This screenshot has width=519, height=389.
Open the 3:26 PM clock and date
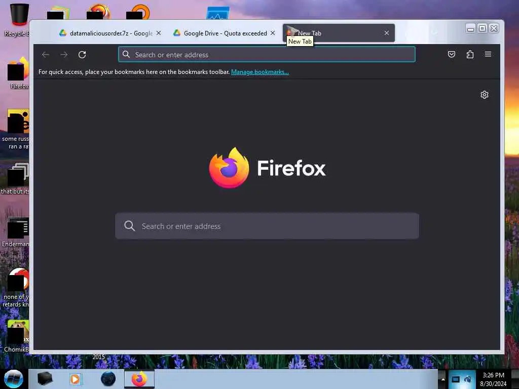point(493,379)
